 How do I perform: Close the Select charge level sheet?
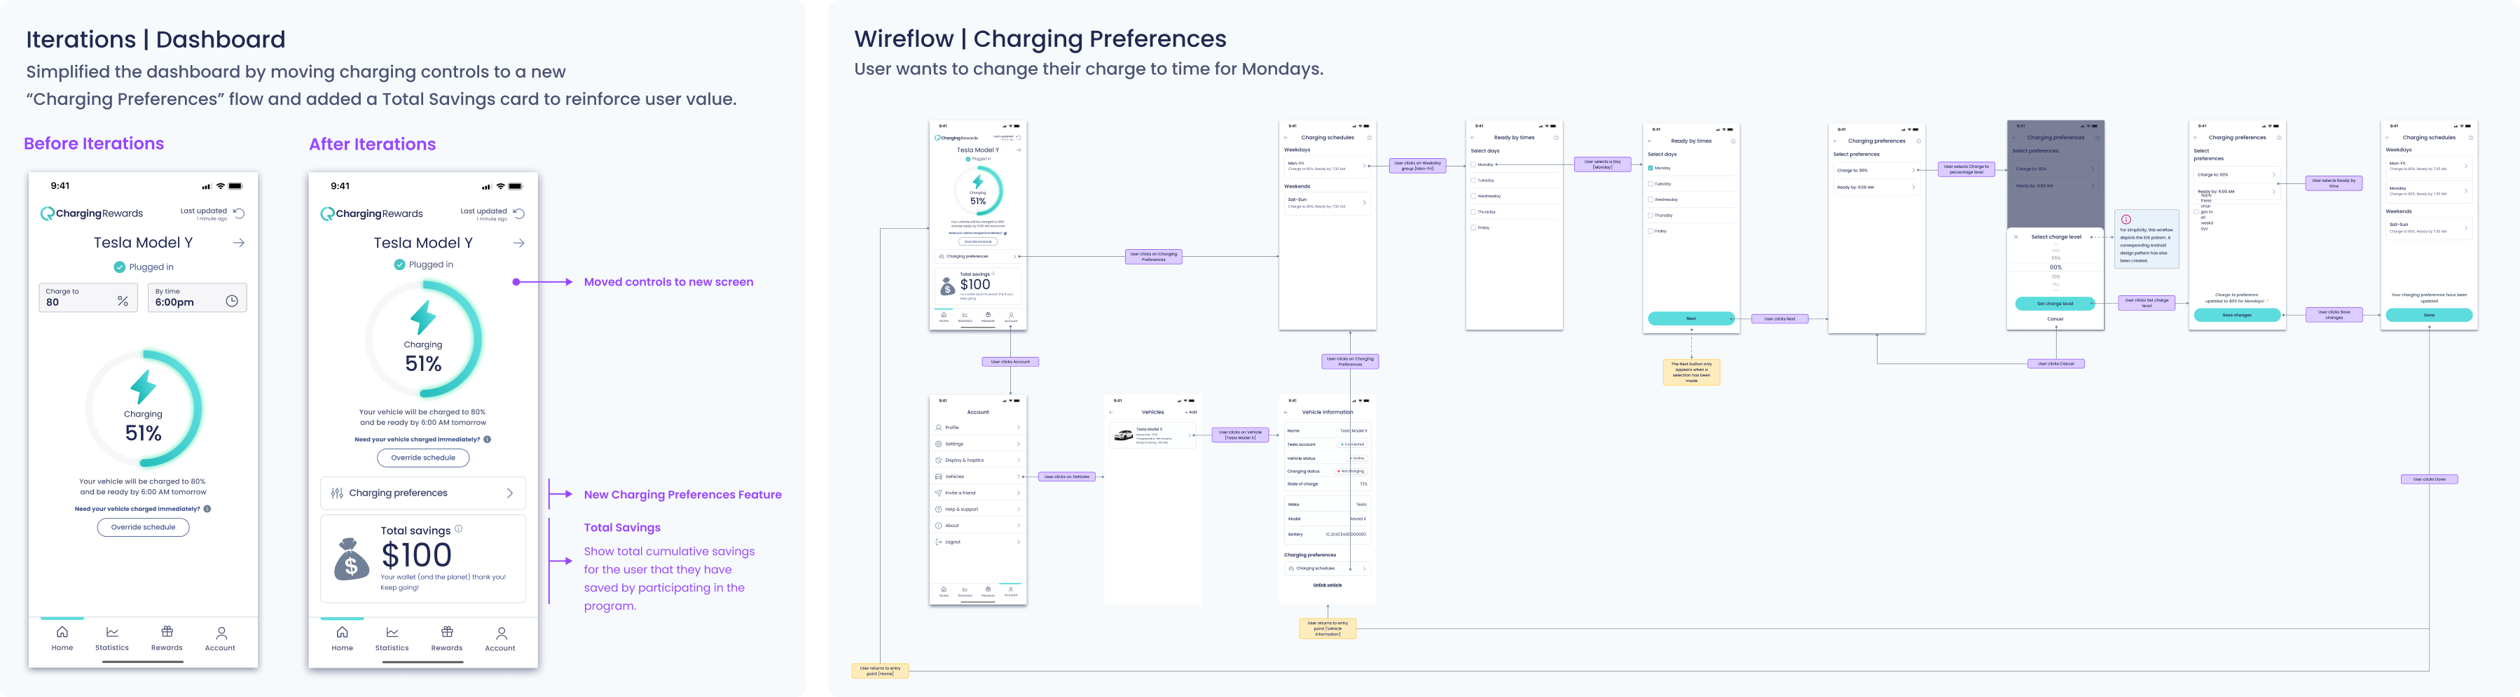(2016, 237)
